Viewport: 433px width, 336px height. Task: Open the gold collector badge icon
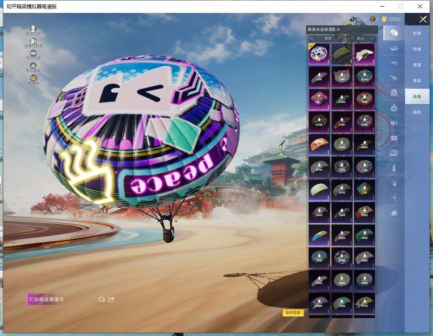(33, 78)
